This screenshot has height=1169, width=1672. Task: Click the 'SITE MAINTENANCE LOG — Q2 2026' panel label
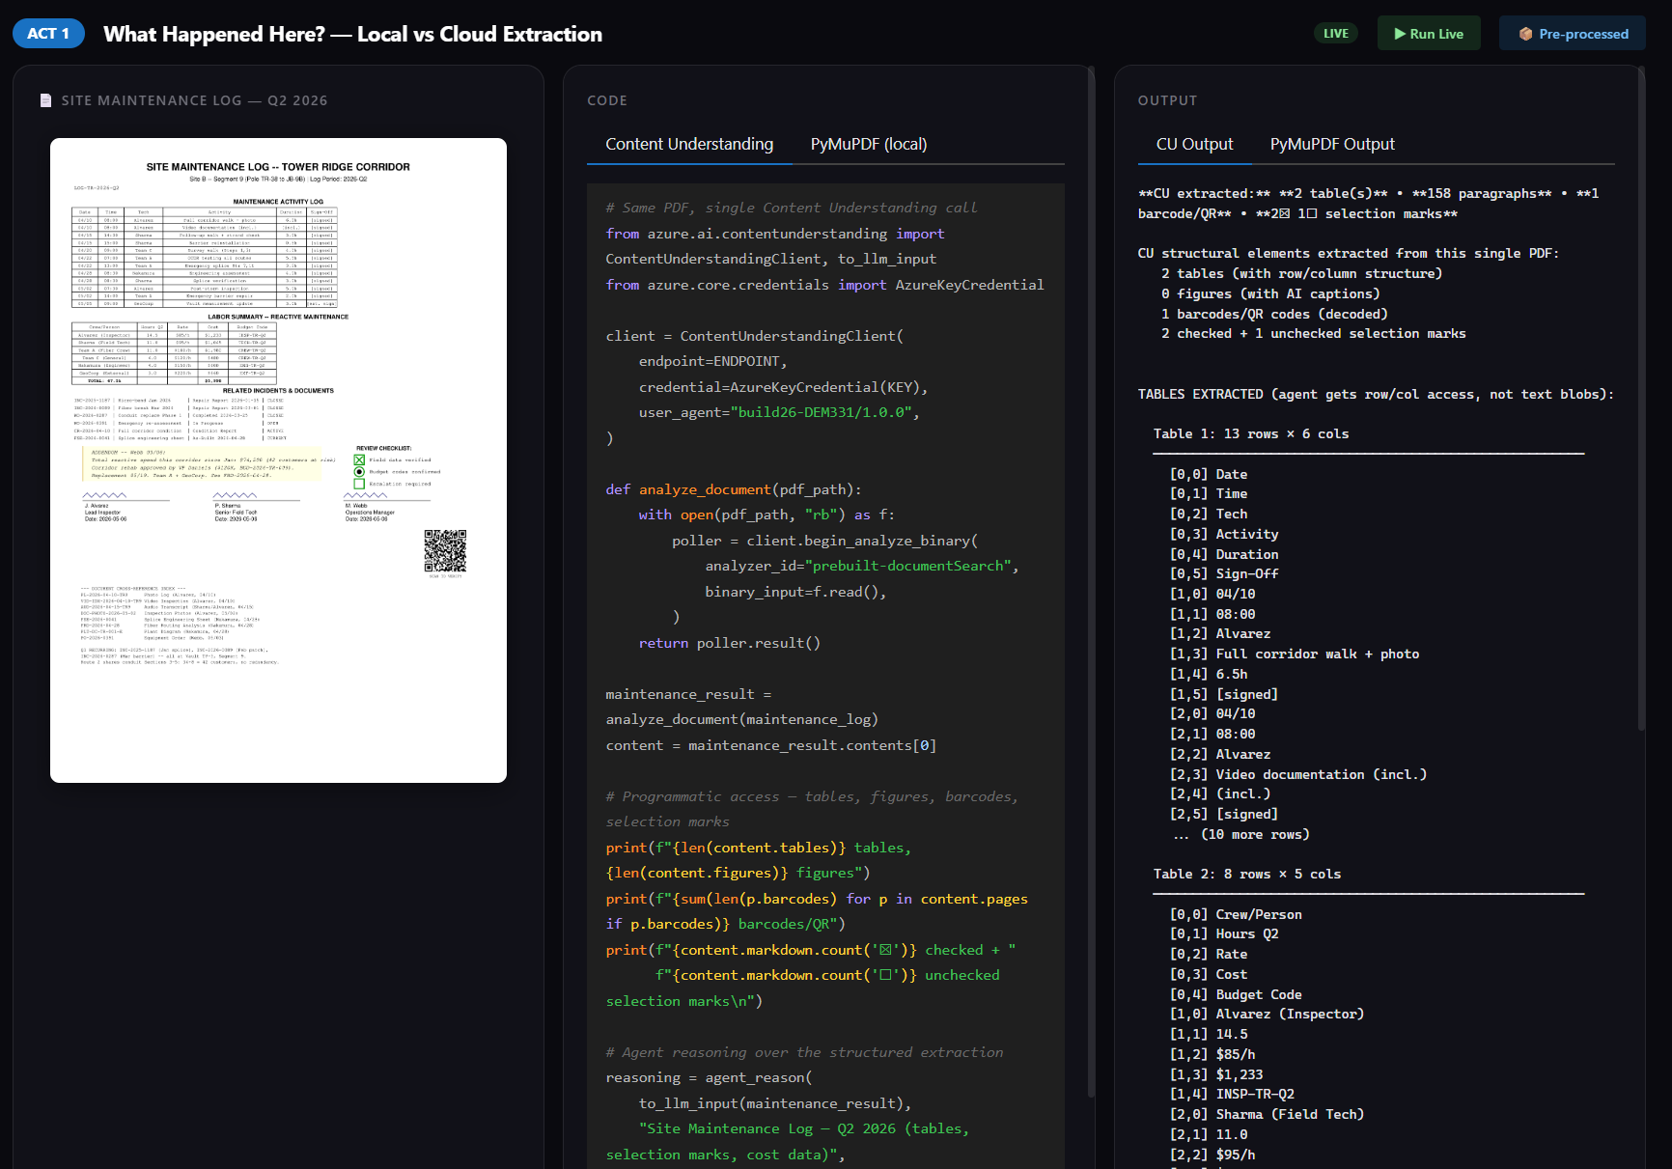(194, 100)
